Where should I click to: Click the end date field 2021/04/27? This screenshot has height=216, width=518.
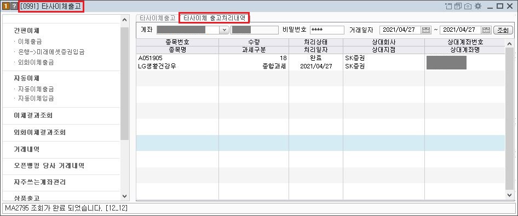(x=461, y=30)
